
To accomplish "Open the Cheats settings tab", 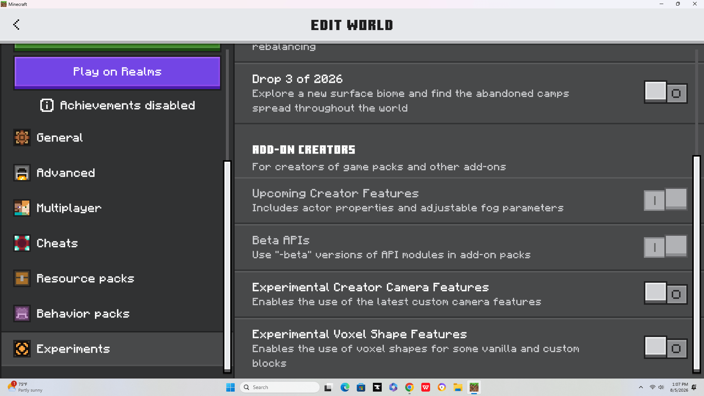I will coord(112,243).
